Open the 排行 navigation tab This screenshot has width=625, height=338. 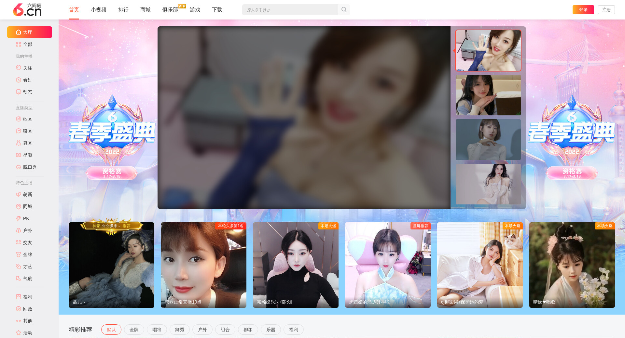(123, 10)
